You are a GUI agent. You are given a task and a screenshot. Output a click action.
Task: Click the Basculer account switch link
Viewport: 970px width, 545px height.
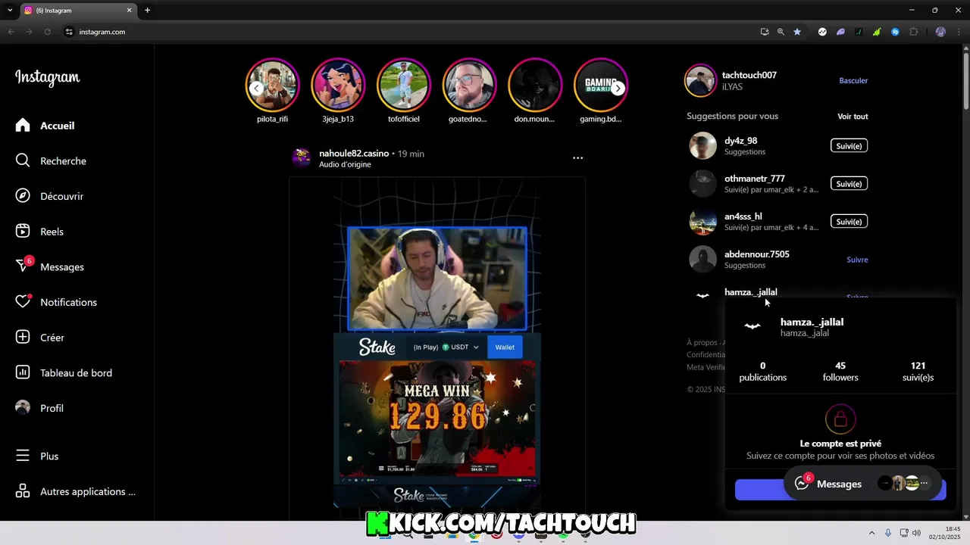pos(853,80)
